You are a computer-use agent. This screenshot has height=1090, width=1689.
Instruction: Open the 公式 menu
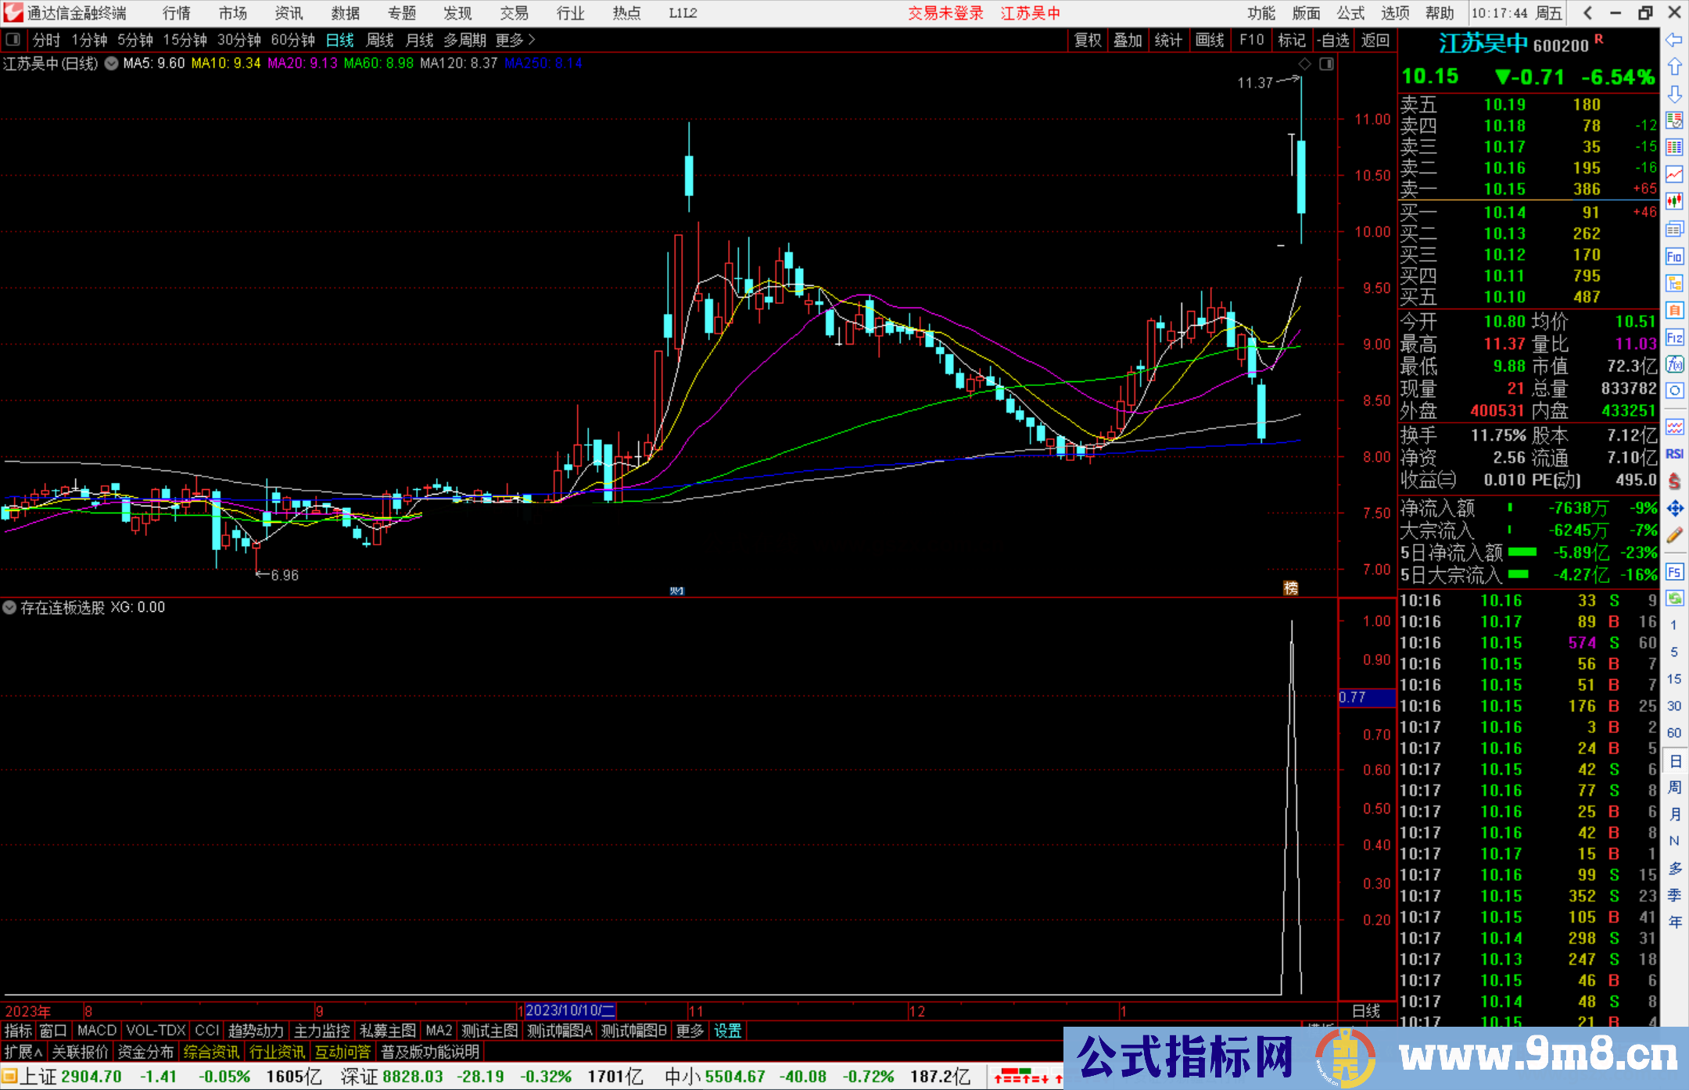tap(1350, 13)
